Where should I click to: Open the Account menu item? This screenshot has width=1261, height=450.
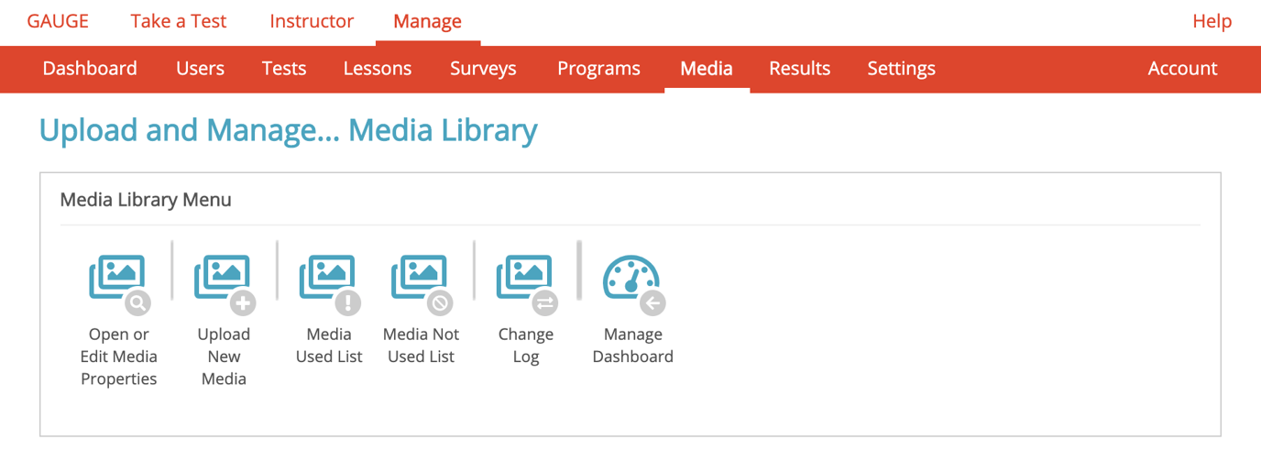click(1183, 69)
